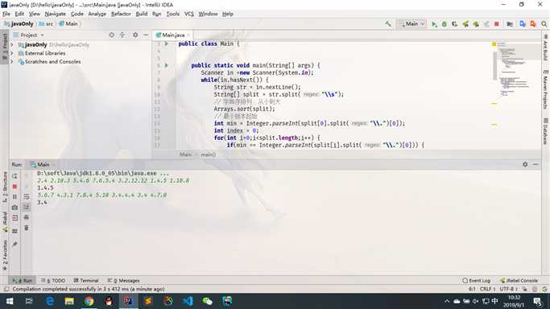Hide the Project panel with minus icon
Viewport: 550px width, 309px height.
[x=146, y=35]
